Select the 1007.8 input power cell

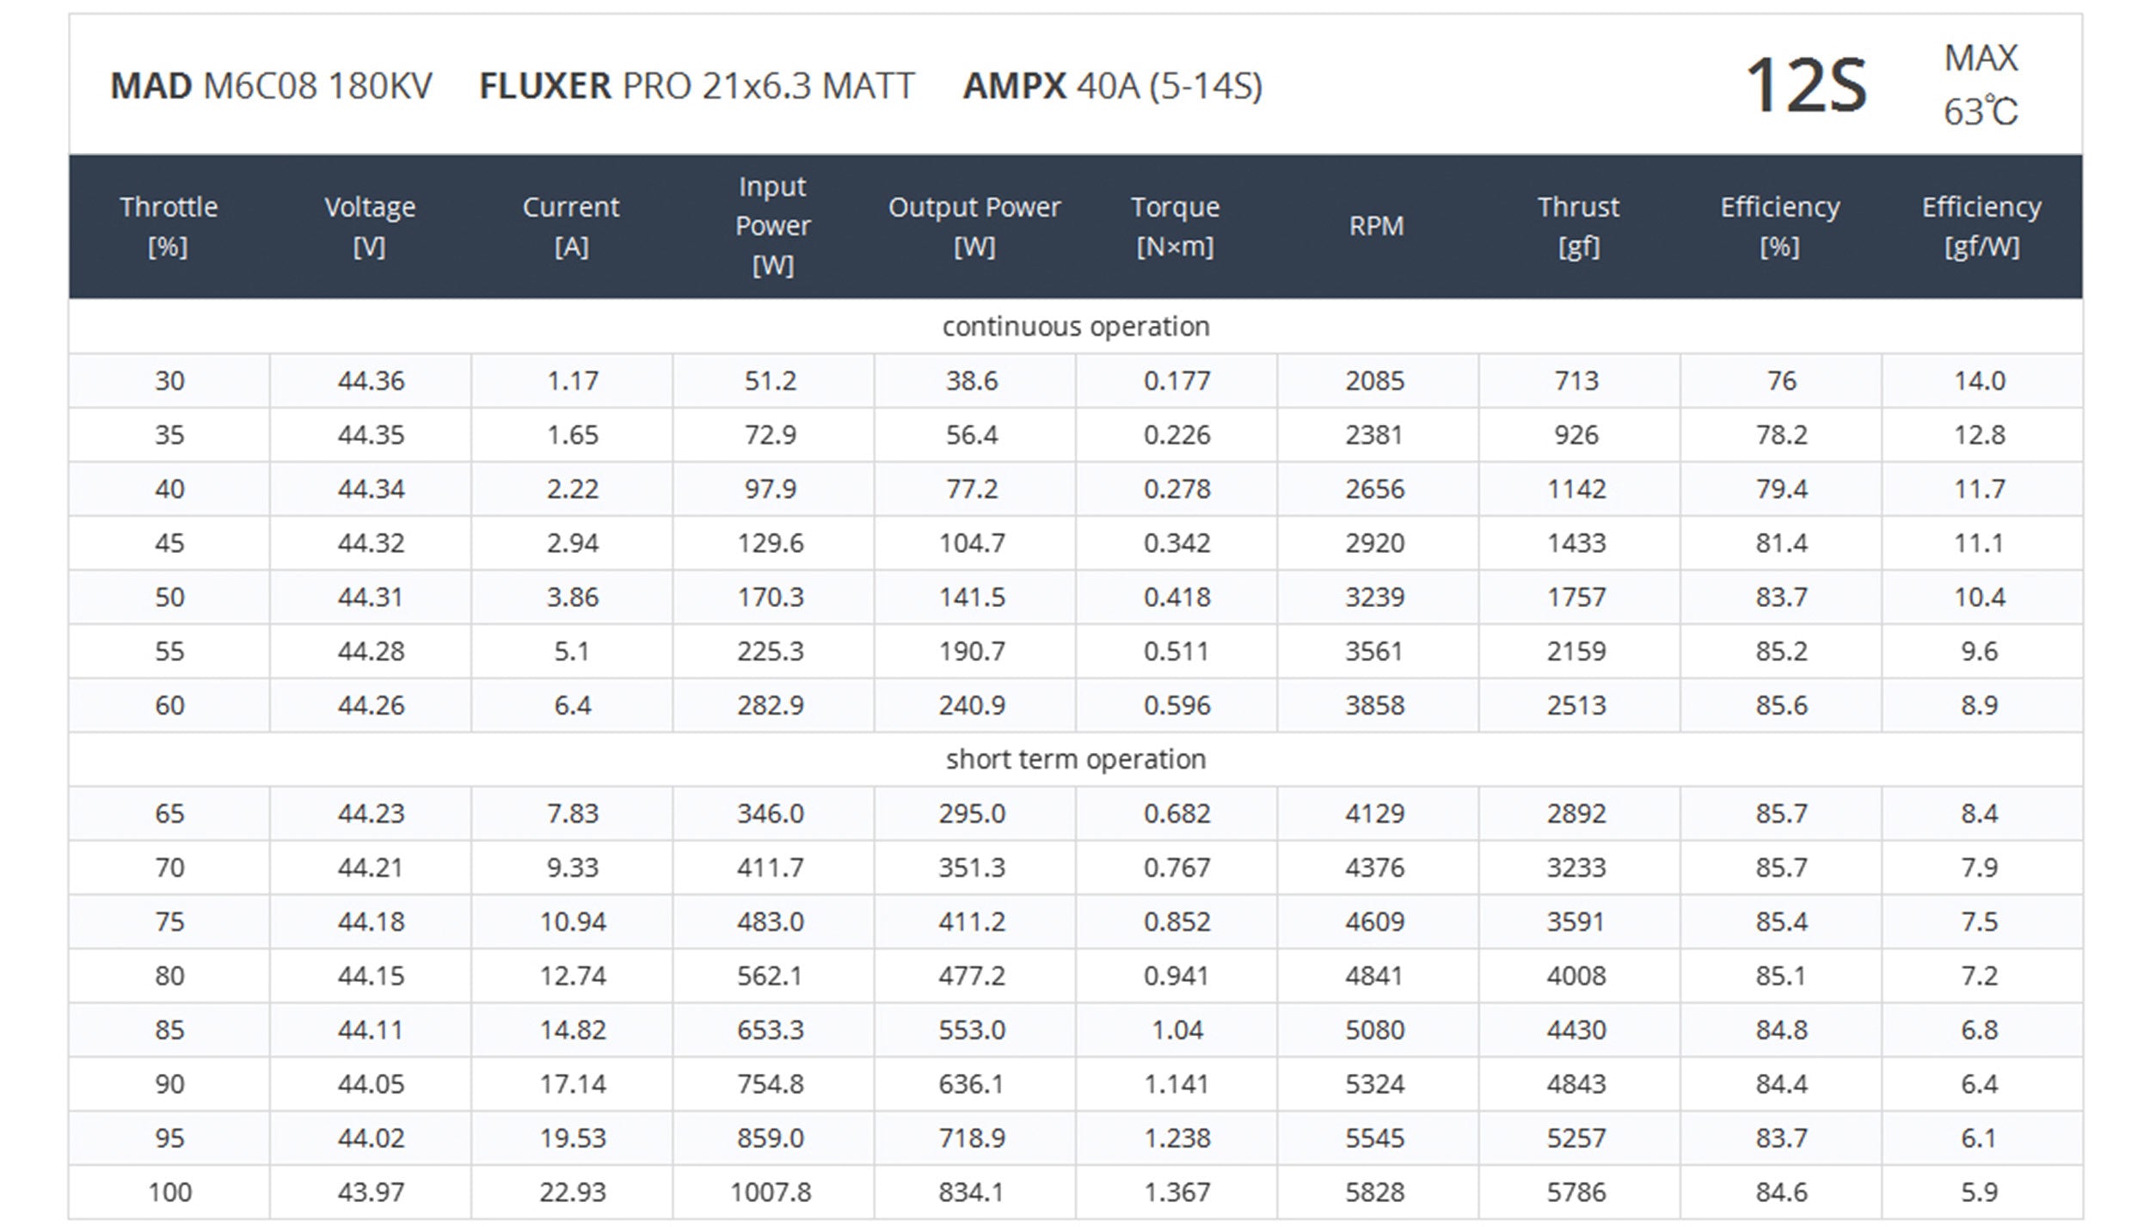coord(771,1192)
